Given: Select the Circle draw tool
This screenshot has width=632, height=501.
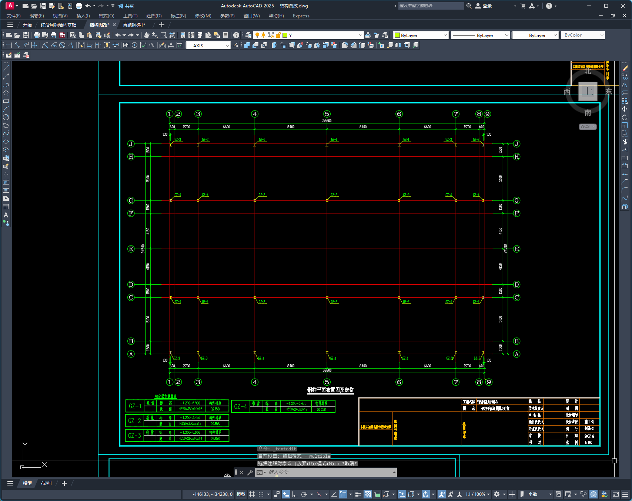Looking at the screenshot, I should click(x=6, y=117).
